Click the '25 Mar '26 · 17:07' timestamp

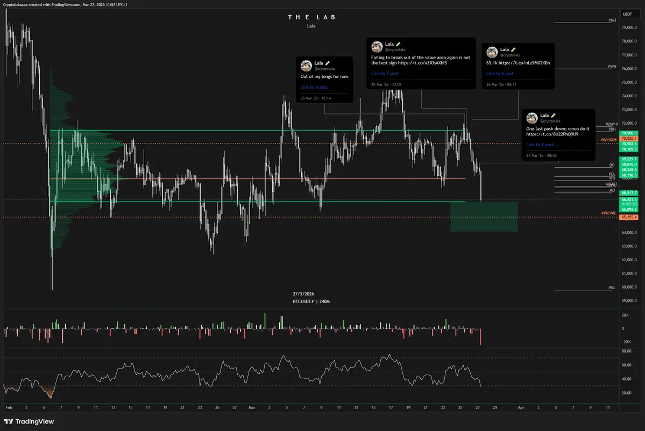pyautogui.click(x=386, y=84)
